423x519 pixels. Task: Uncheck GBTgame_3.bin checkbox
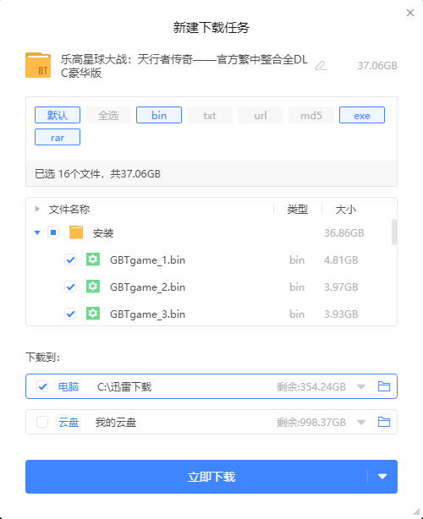pos(70,314)
